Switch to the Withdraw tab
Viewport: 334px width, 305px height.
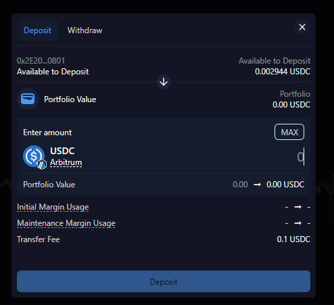click(85, 30)
